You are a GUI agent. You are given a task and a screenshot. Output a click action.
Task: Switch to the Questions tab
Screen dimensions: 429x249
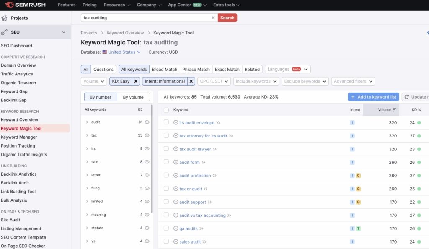point(103,70)
